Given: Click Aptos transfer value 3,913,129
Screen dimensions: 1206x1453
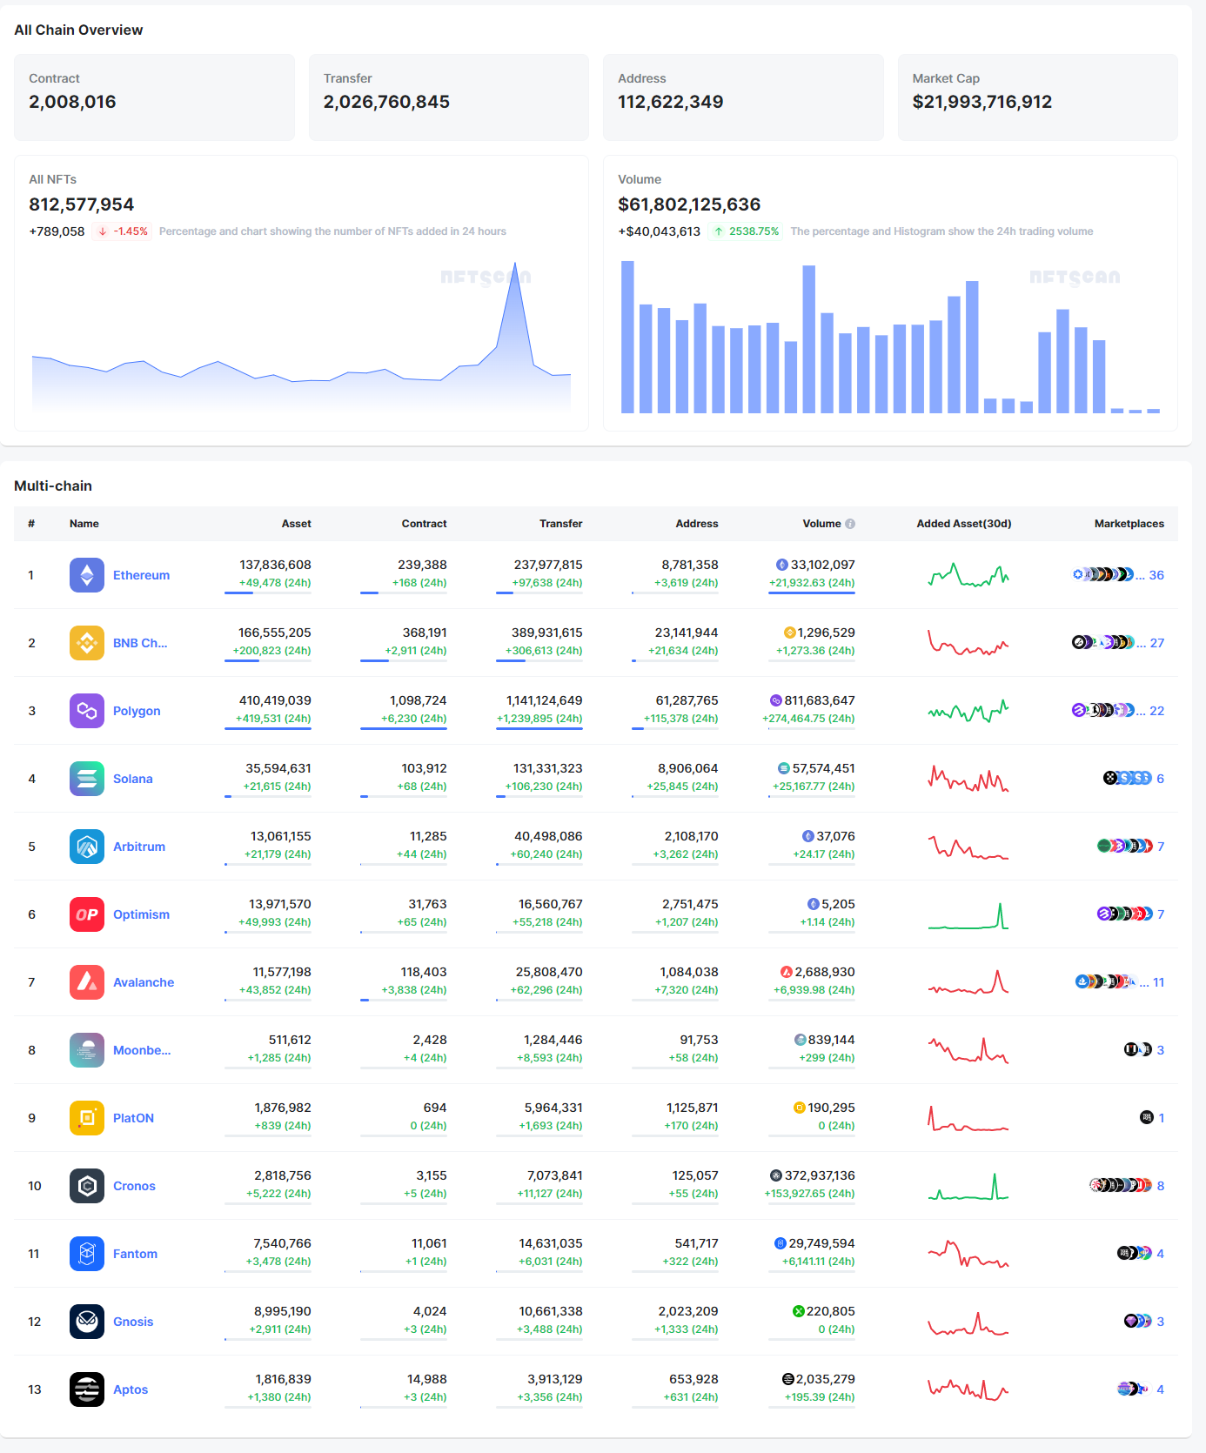Looking at the screenshot, I should coord(554,1379).
